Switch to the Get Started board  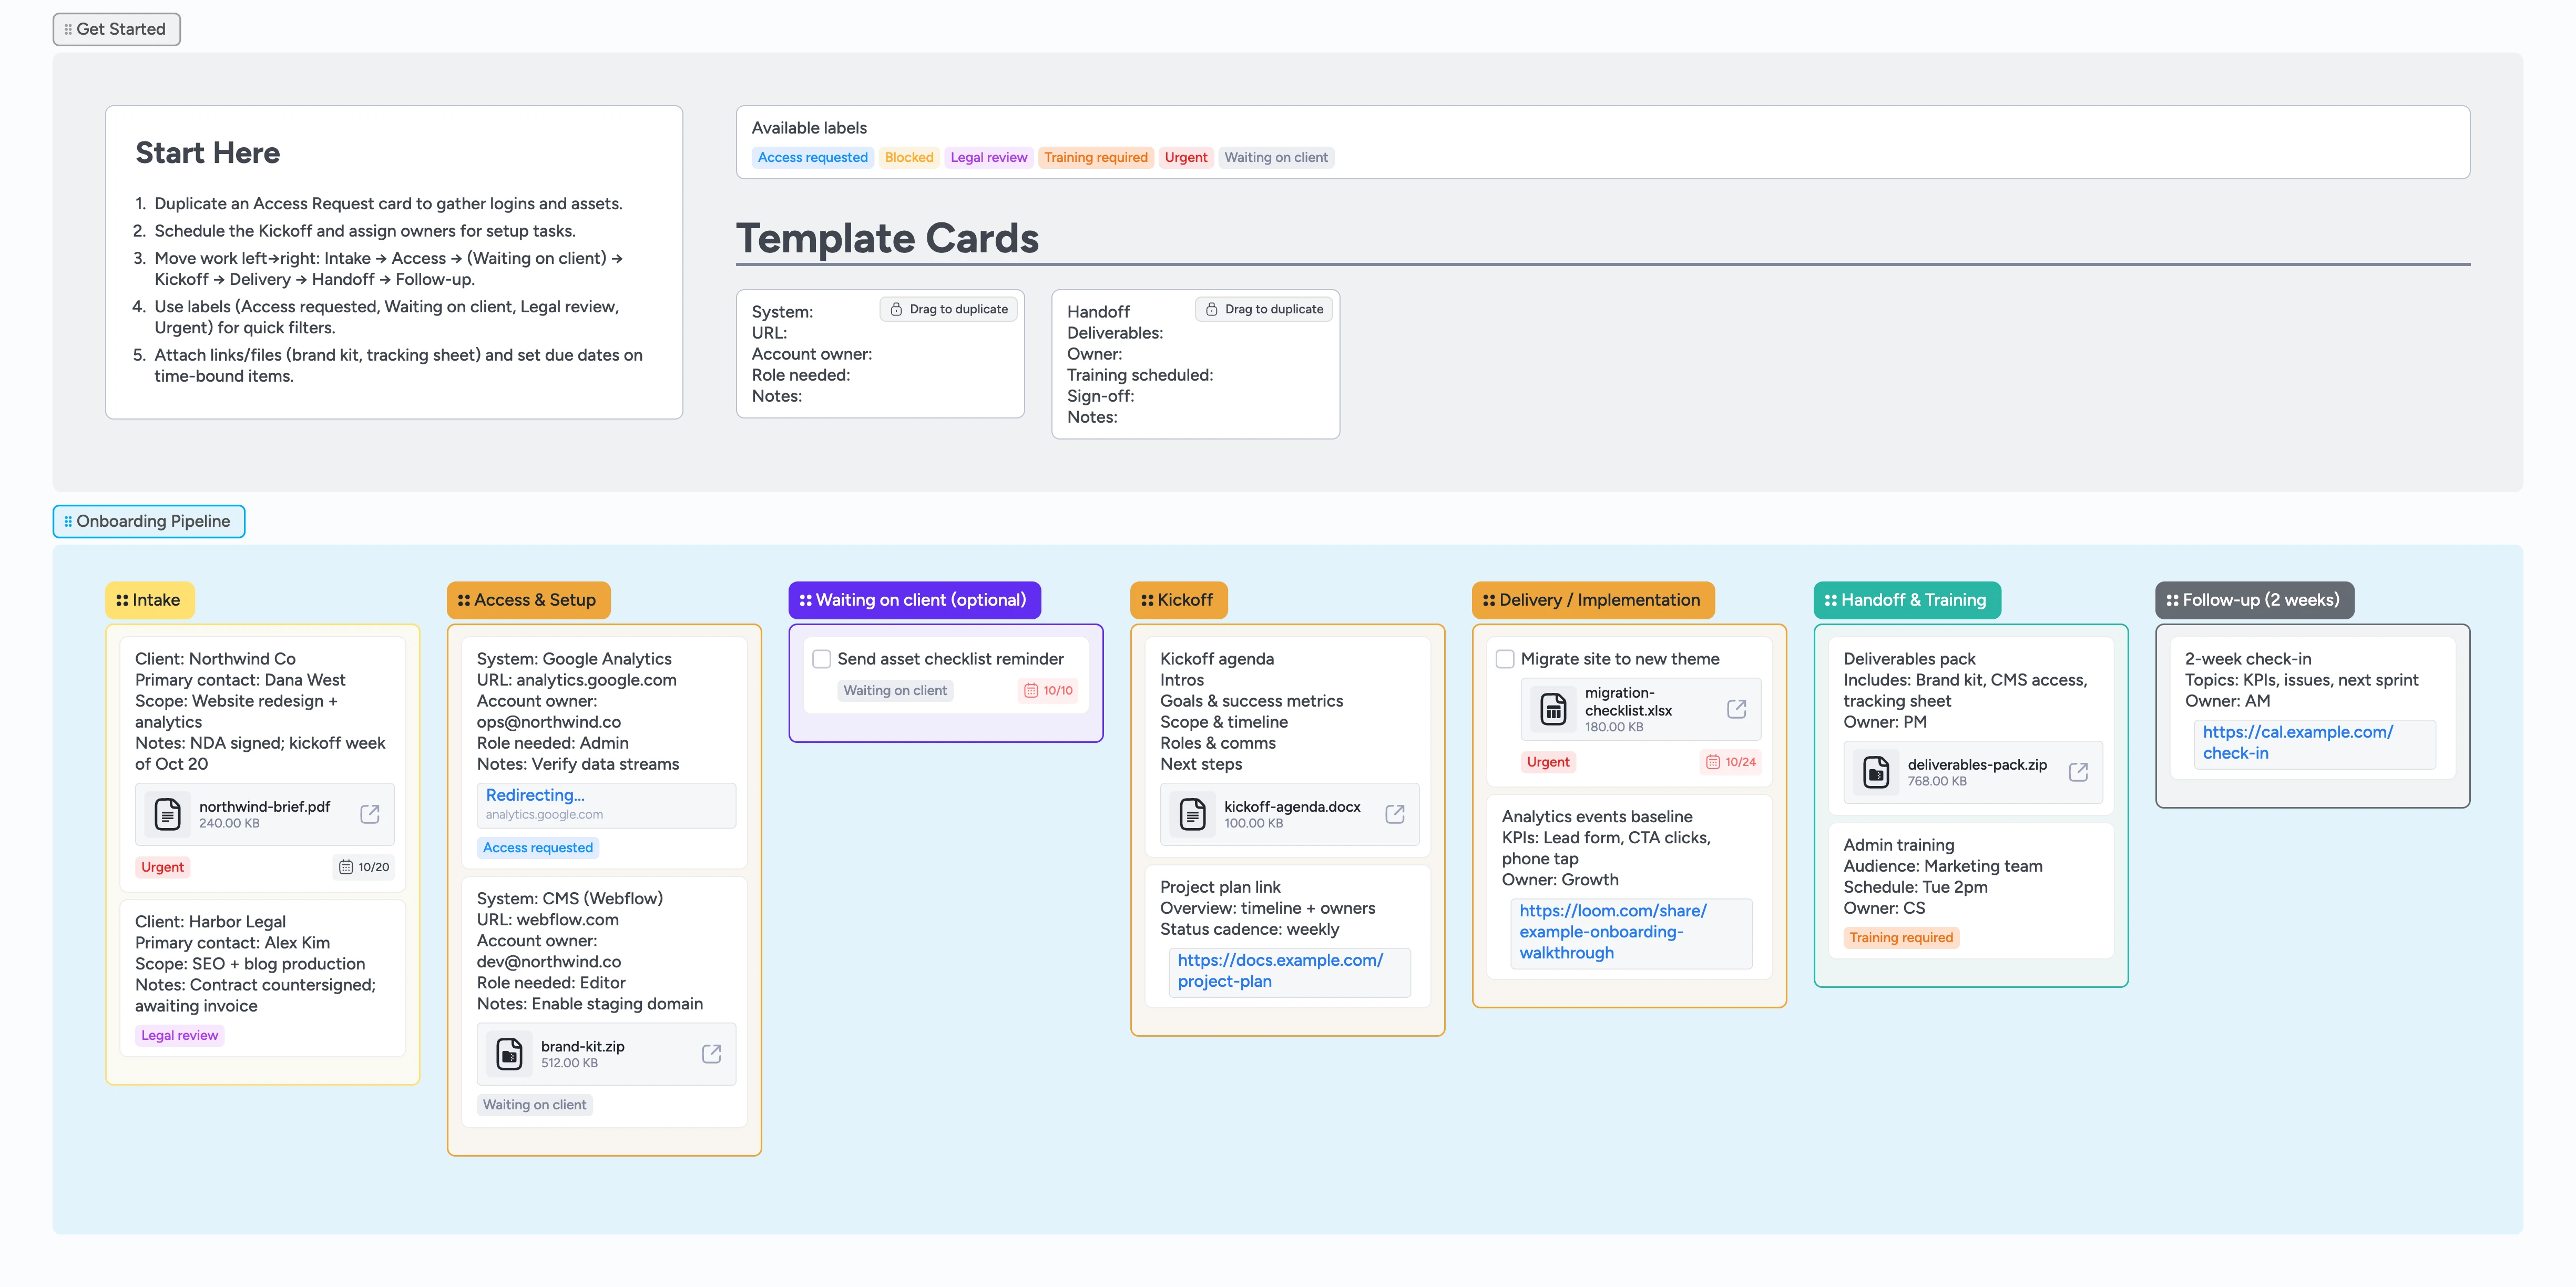pos(116,29)
